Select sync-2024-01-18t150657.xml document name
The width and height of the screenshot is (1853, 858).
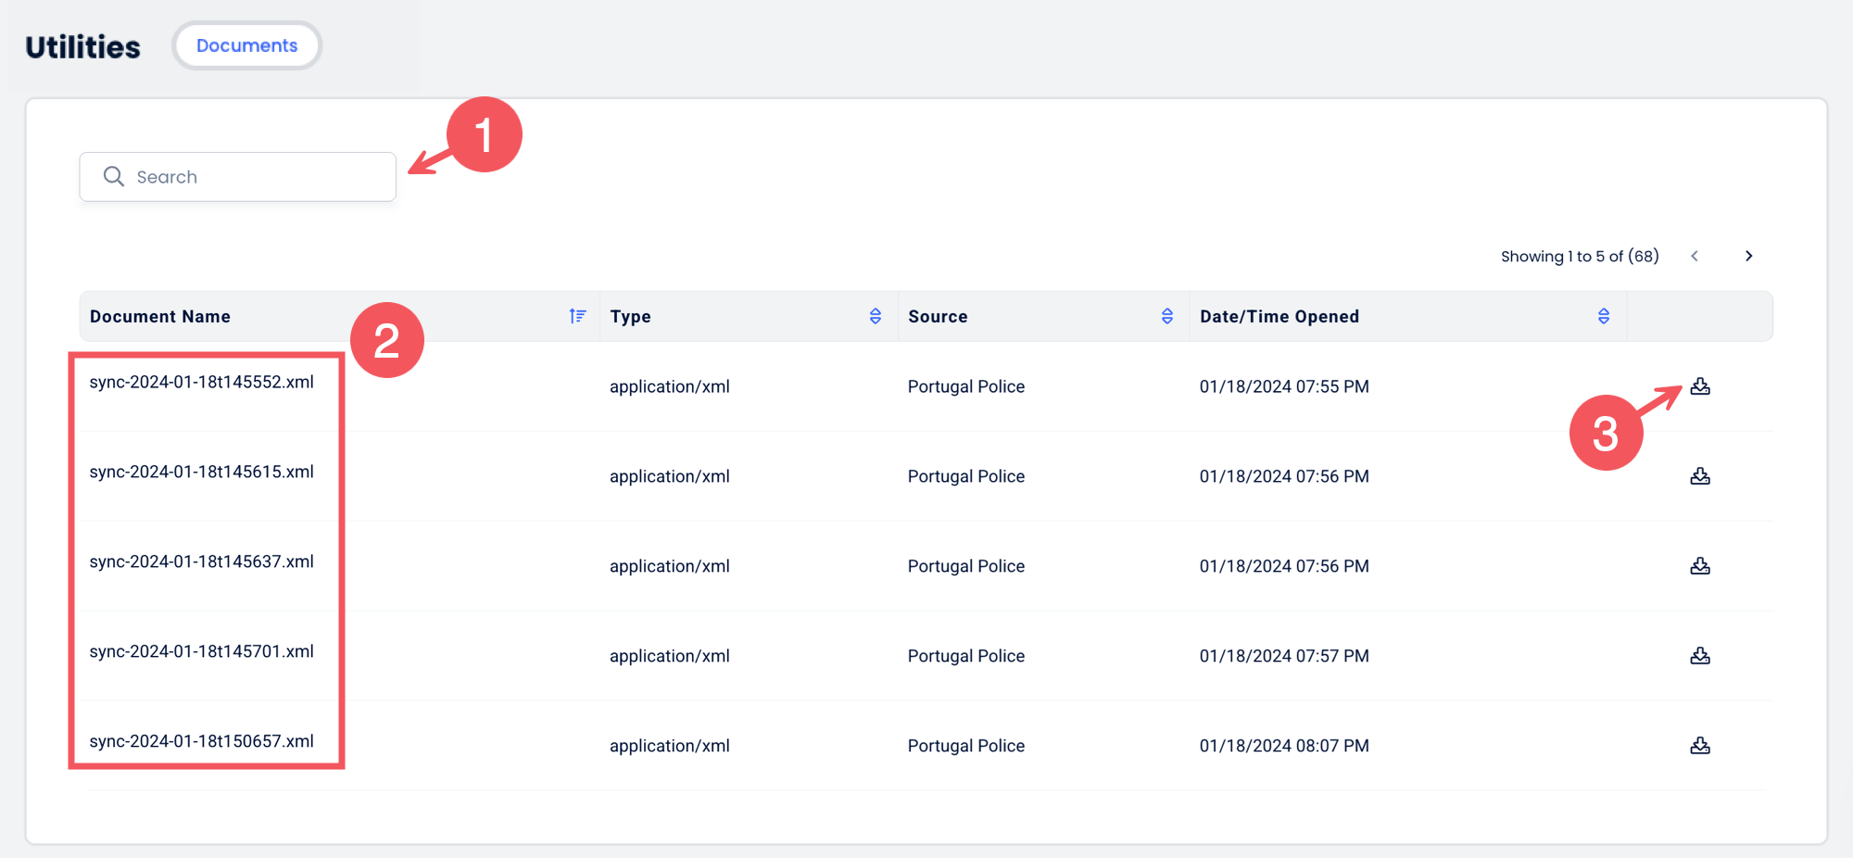click(201, 741)
